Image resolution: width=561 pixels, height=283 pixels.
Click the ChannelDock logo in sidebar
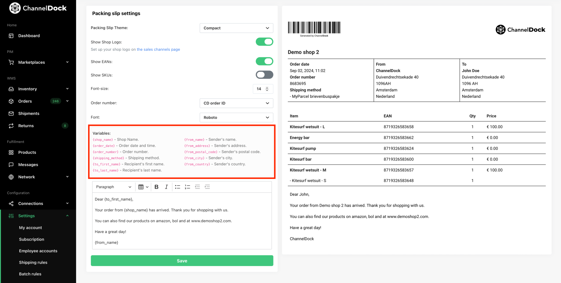38,8
